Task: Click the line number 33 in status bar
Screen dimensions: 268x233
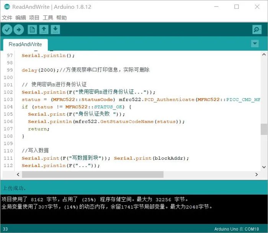Action: 5,229
